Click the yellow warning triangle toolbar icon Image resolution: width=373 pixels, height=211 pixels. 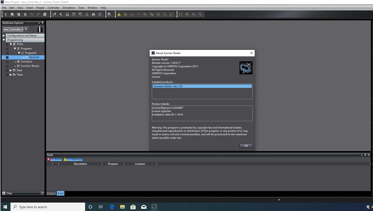pos(119,14)
